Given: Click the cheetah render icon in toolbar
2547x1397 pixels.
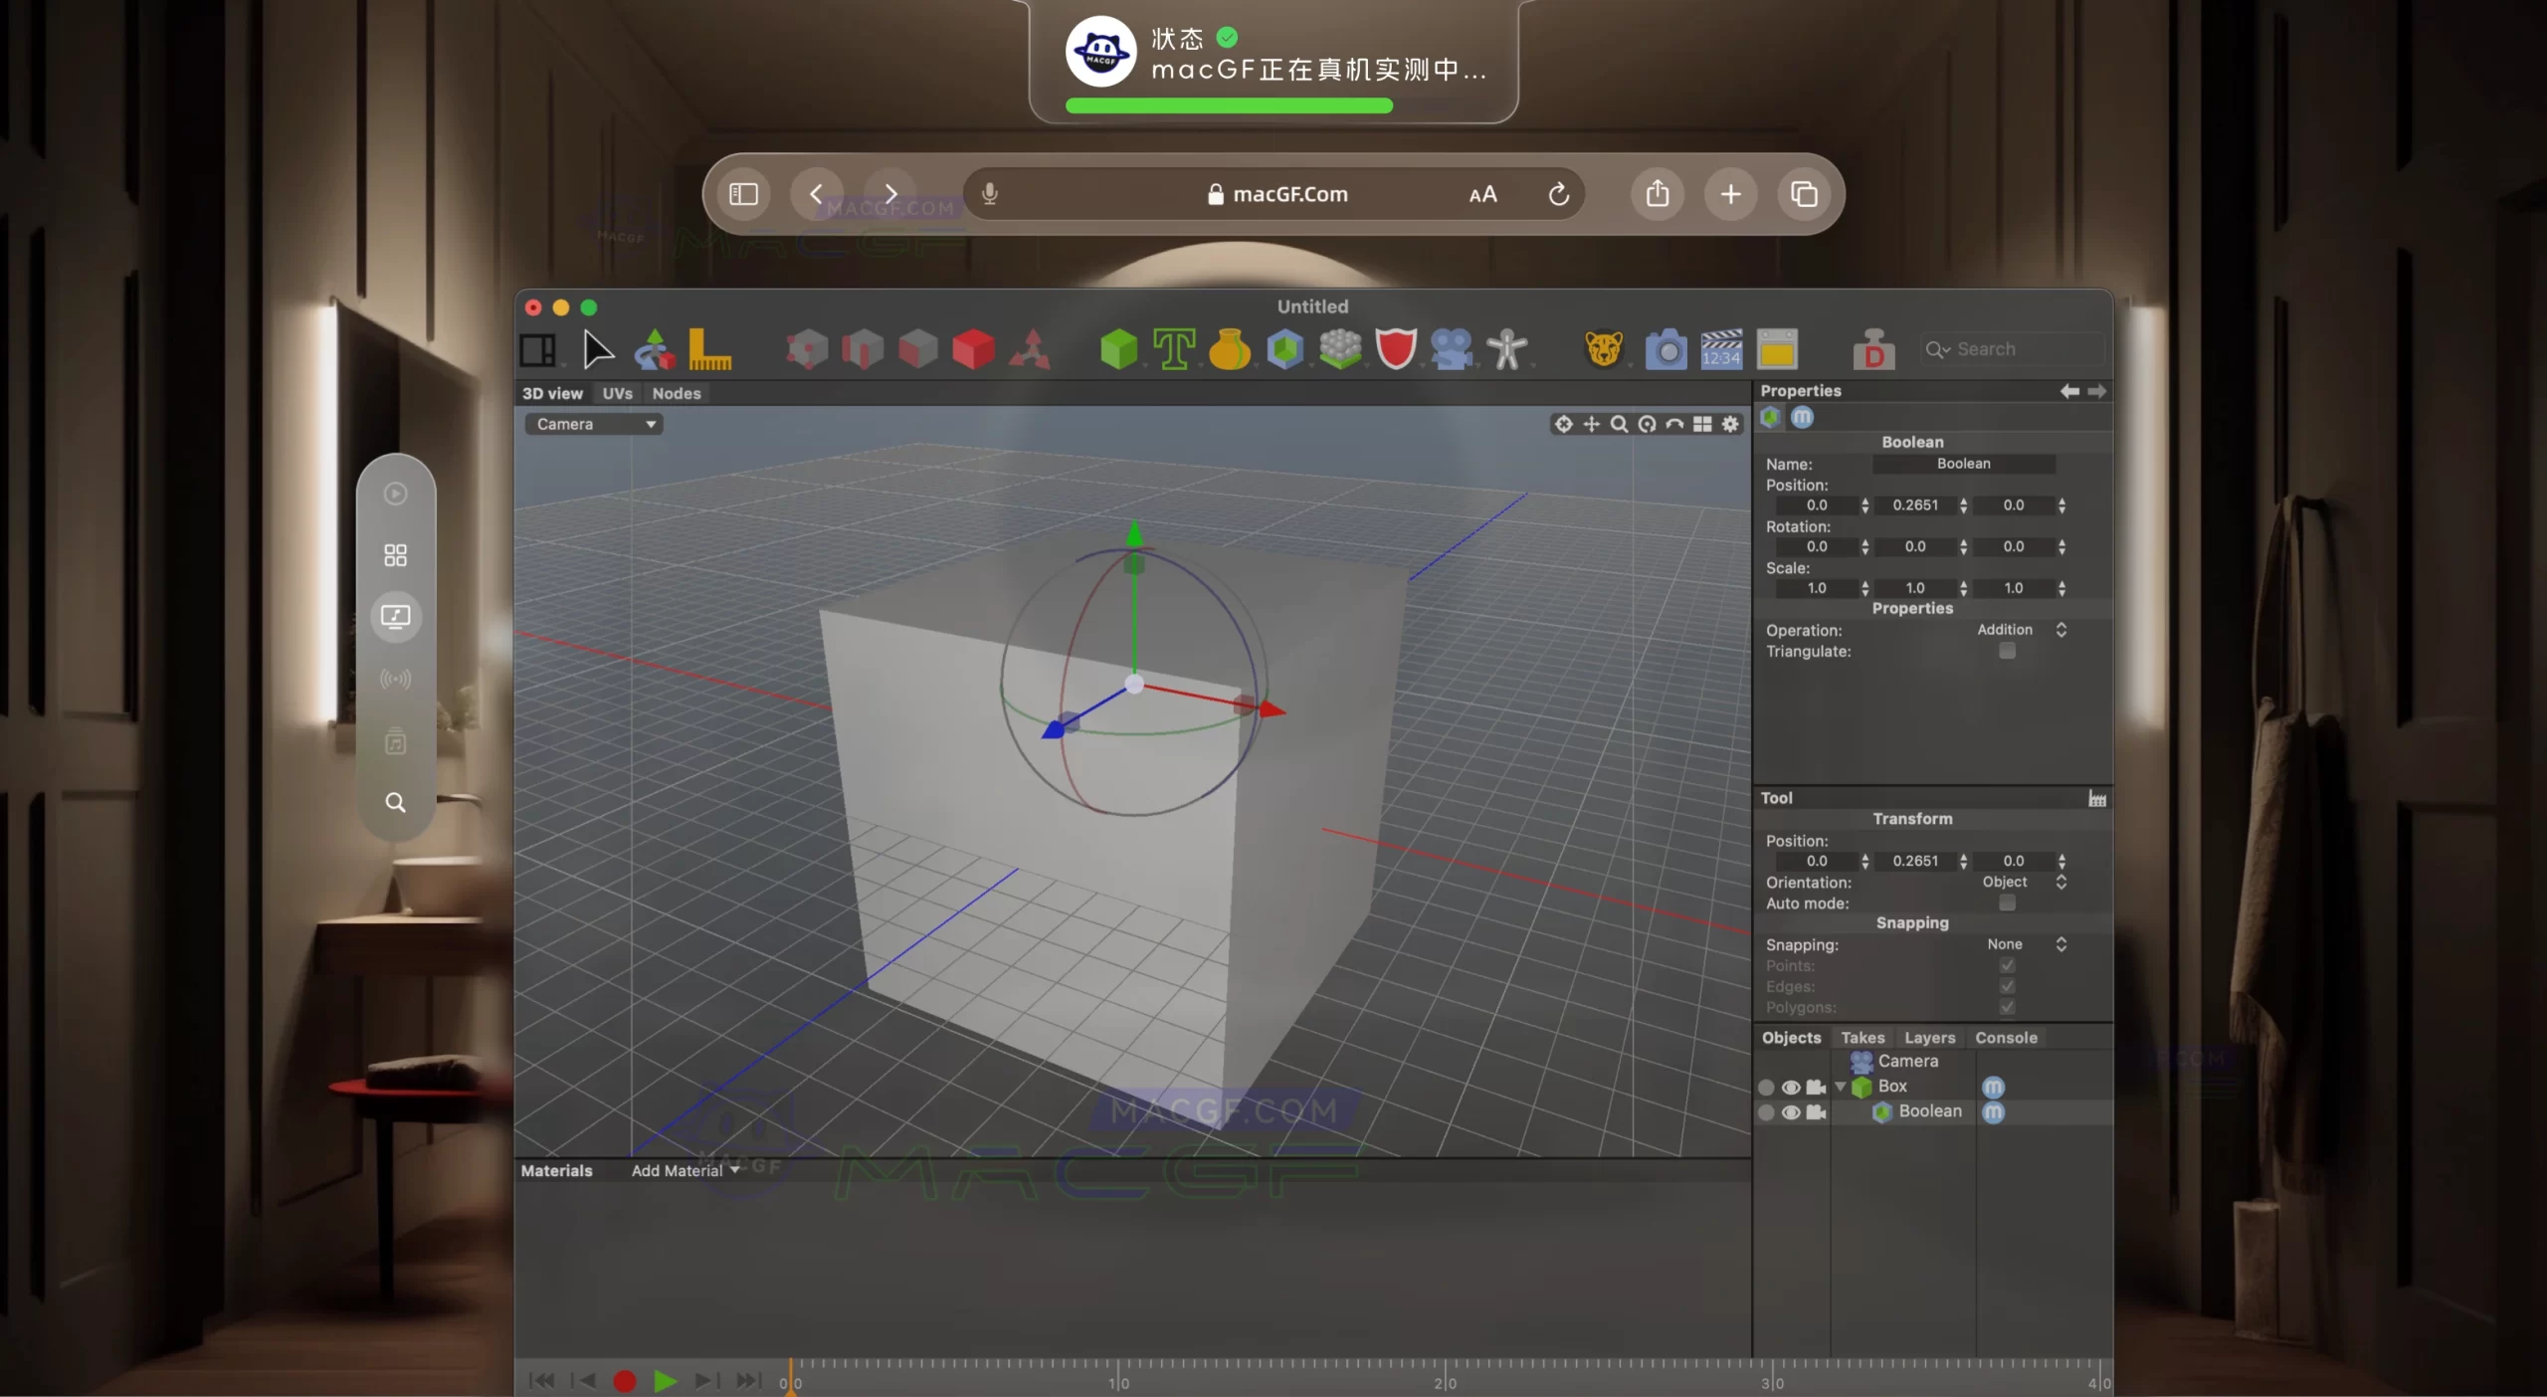Looking at the screenshot, I should click(x=1603, y=348).
